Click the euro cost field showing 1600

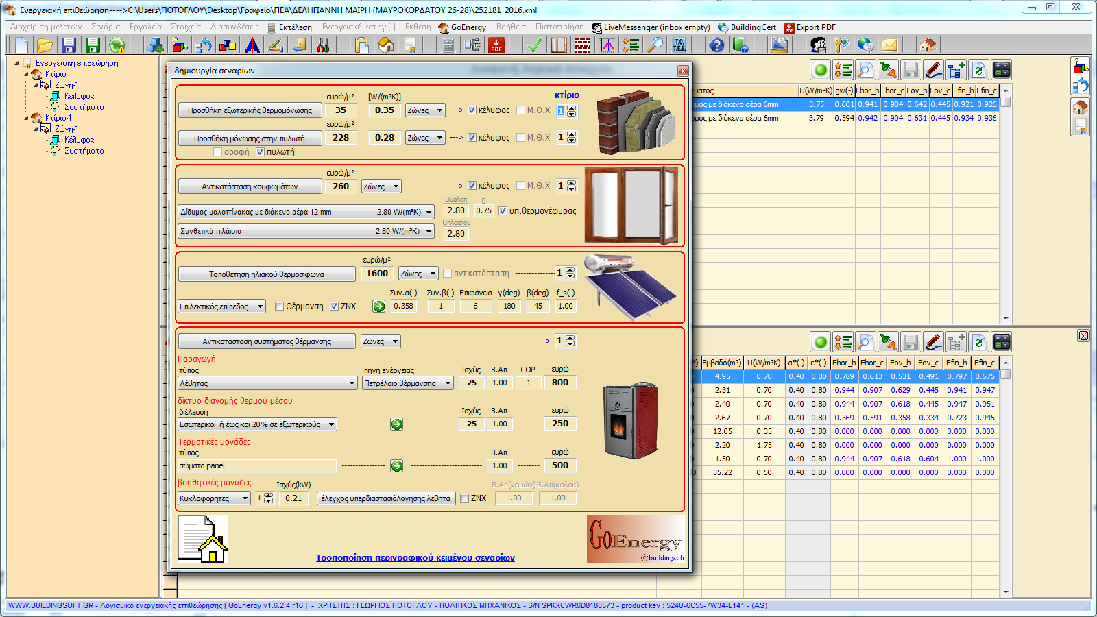[x=377, y=274]
